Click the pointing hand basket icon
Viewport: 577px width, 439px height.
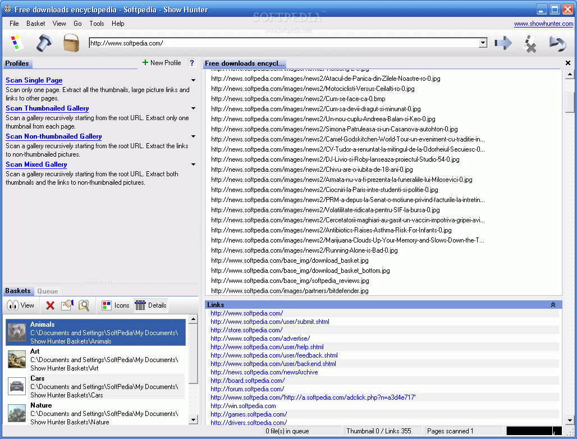point(67,305)
